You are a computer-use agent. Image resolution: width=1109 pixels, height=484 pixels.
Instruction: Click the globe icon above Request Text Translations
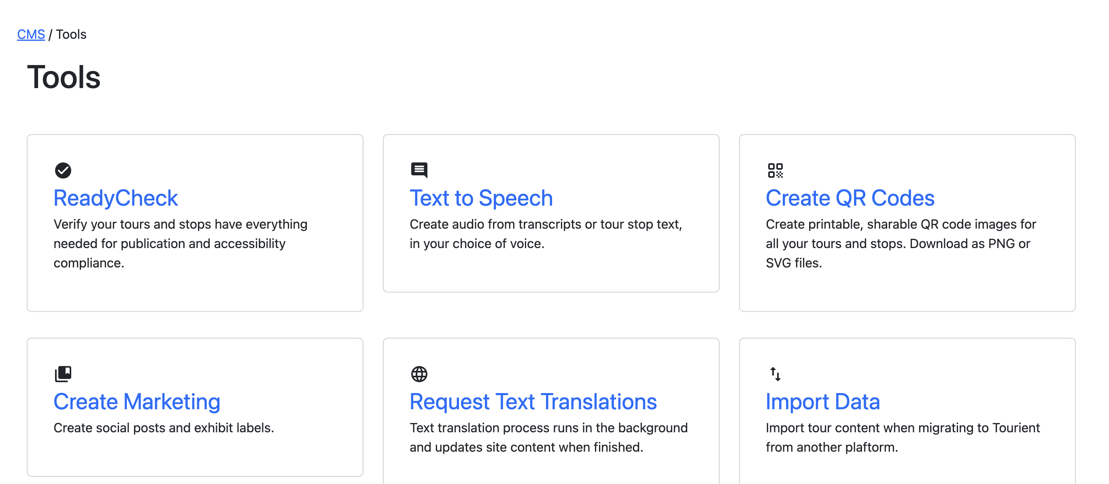tap(419, 374)
